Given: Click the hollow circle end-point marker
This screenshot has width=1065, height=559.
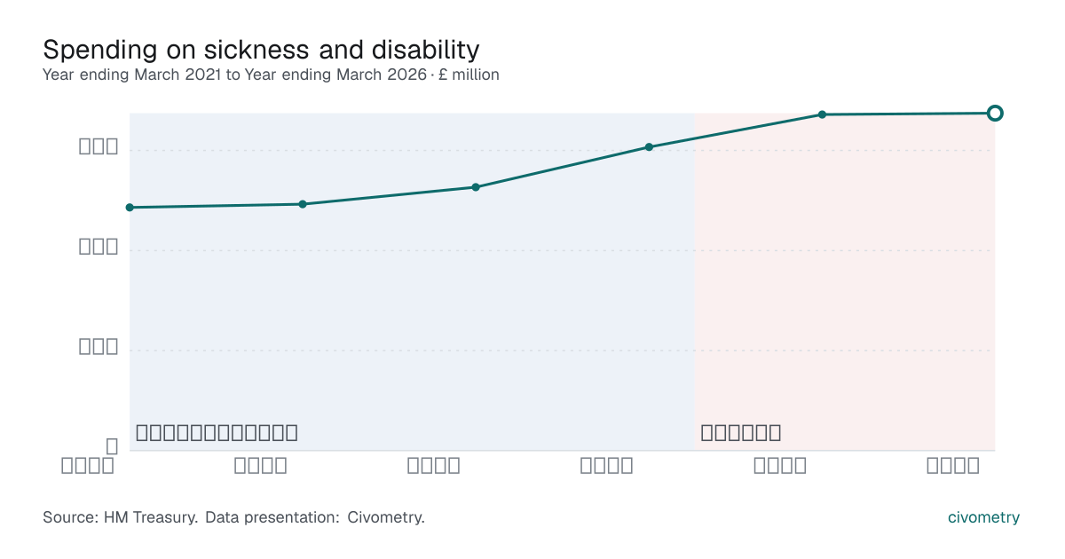Looking at the screenshot, I should (995, 113).
